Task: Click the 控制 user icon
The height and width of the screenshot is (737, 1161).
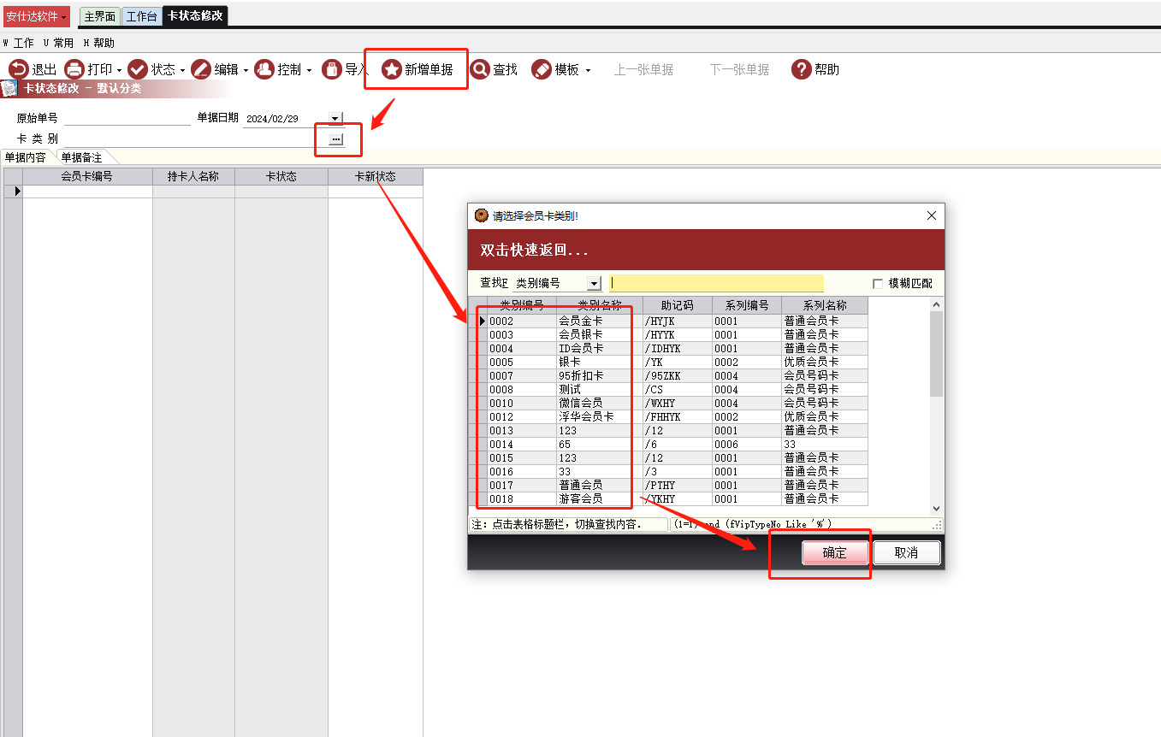Action: pyautogui.click(x=264, y=69)
